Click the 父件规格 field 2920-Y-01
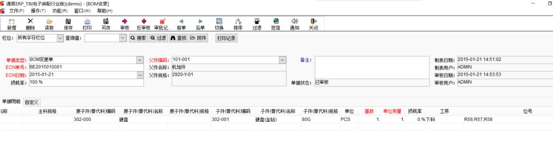Screen dimensions: 553x160 coord(229,78)
